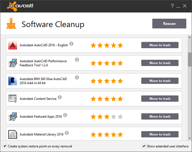Click star rating of Autodesk AutoCAD 2016 - English

[107, 45]
